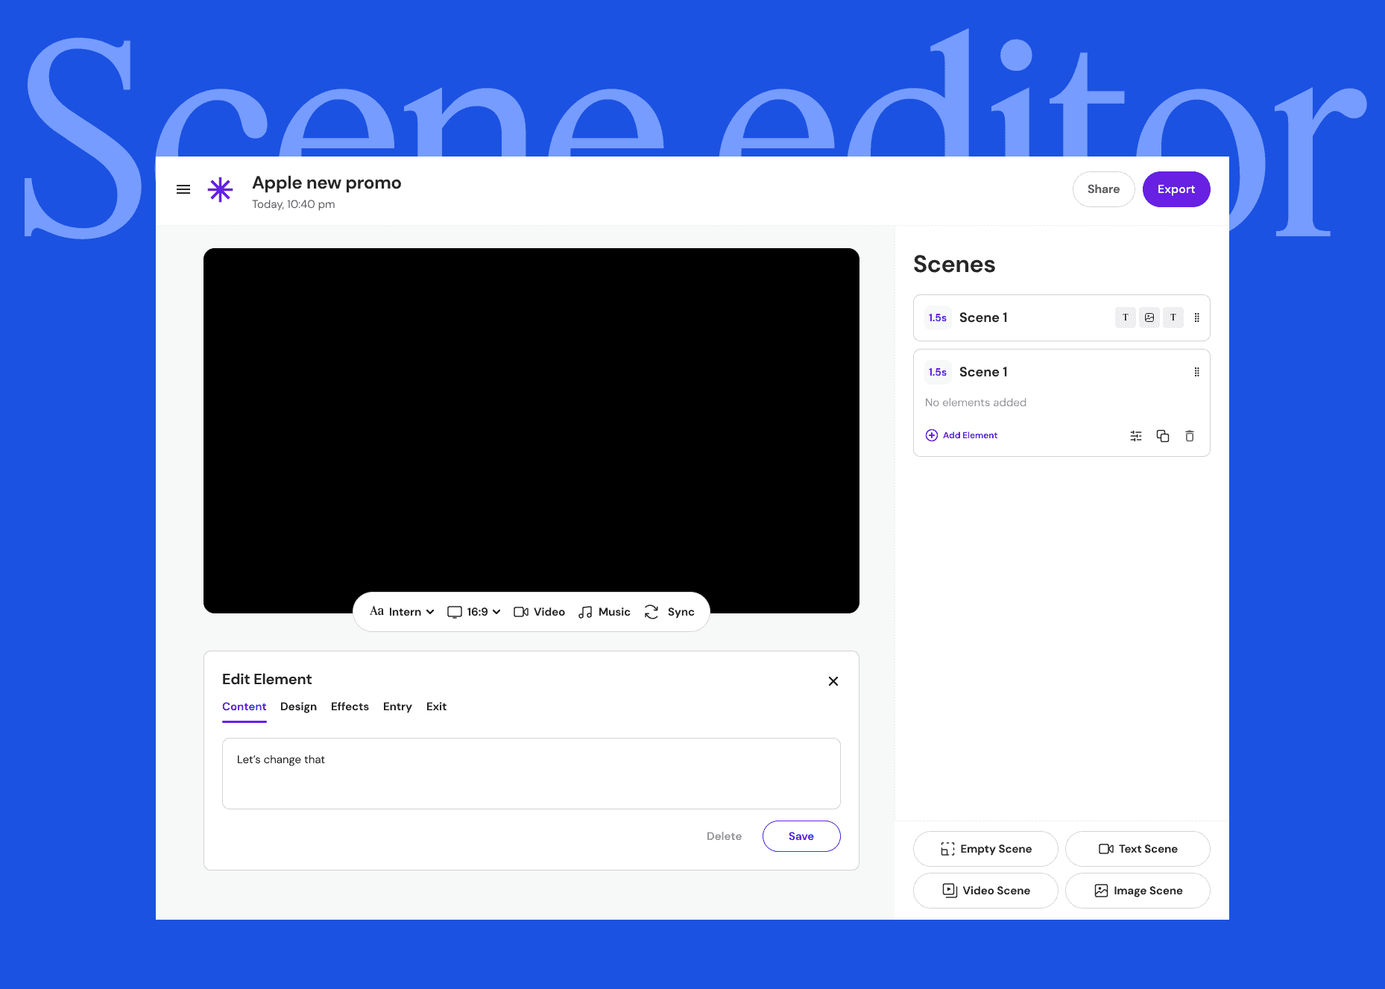Screen dimensions: 1385x989
Task: Open the 16:9 aspect ratio dropdown
Action: (474, 612)
